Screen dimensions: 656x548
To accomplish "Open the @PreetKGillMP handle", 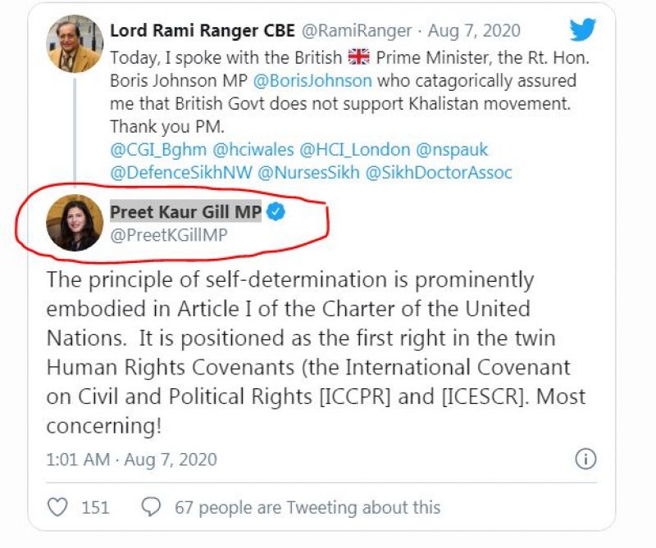I will [x=169, y=235].
